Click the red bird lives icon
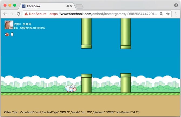The height and width of the screenshot is (117, 181). 7,34
